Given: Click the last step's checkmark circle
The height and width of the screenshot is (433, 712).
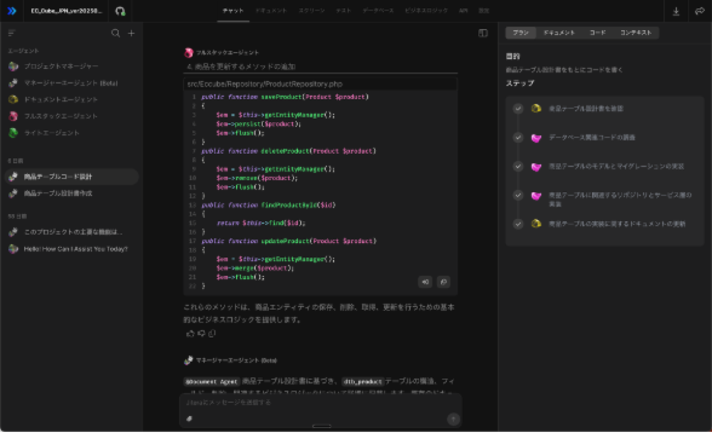Looking at the screenshot, I should click(518, 224).
